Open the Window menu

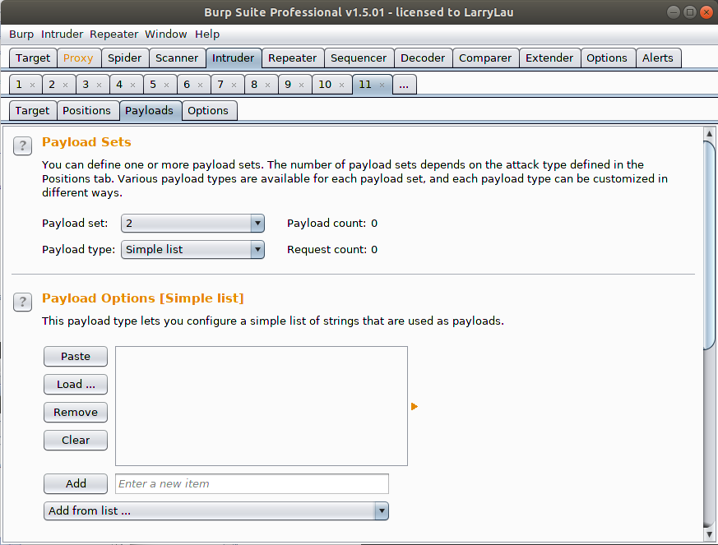(x=166, y=35)
